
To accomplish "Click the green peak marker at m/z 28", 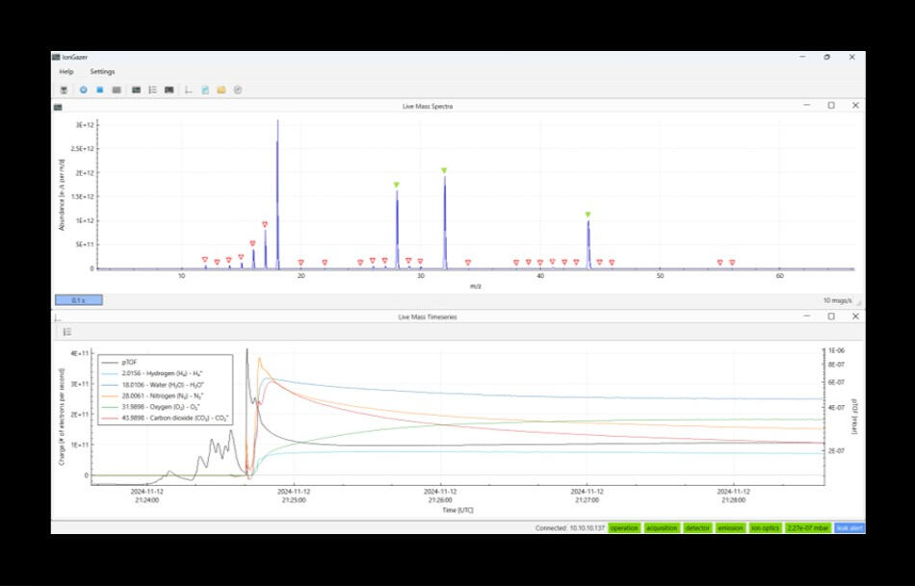I will tap(396, 185).
